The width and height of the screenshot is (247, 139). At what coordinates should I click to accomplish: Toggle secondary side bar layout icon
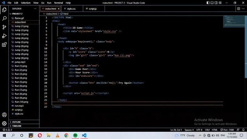pos(216,3)
